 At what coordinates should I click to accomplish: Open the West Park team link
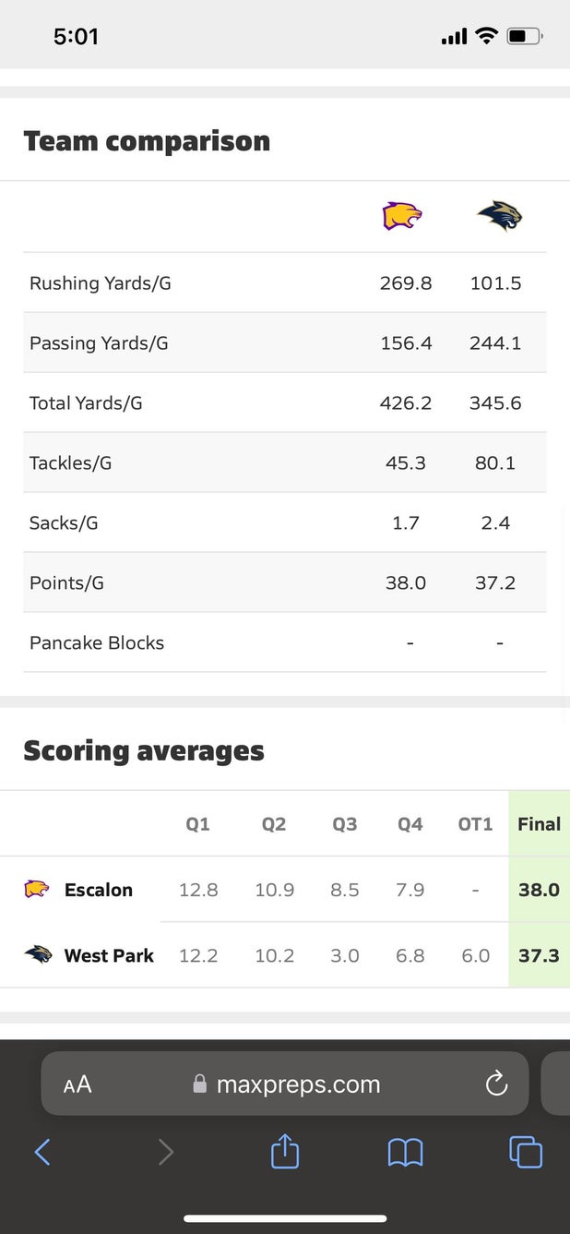point(109,955)
